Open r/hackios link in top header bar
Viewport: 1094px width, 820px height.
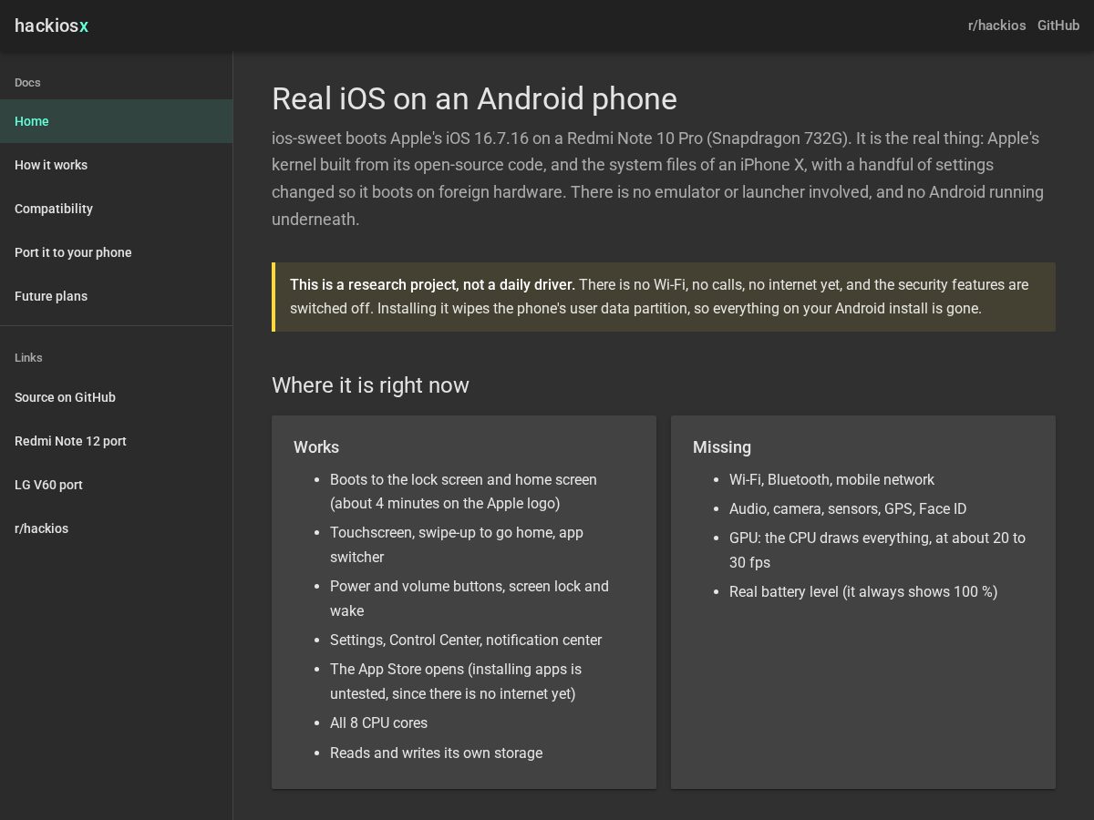996,26
